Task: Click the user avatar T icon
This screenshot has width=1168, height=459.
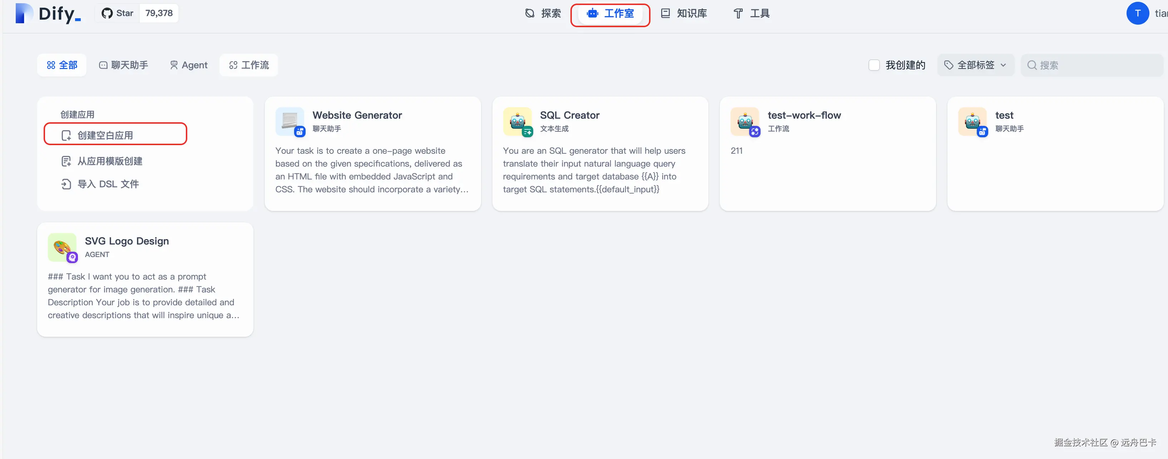Action: click(x=1137, y=14)
